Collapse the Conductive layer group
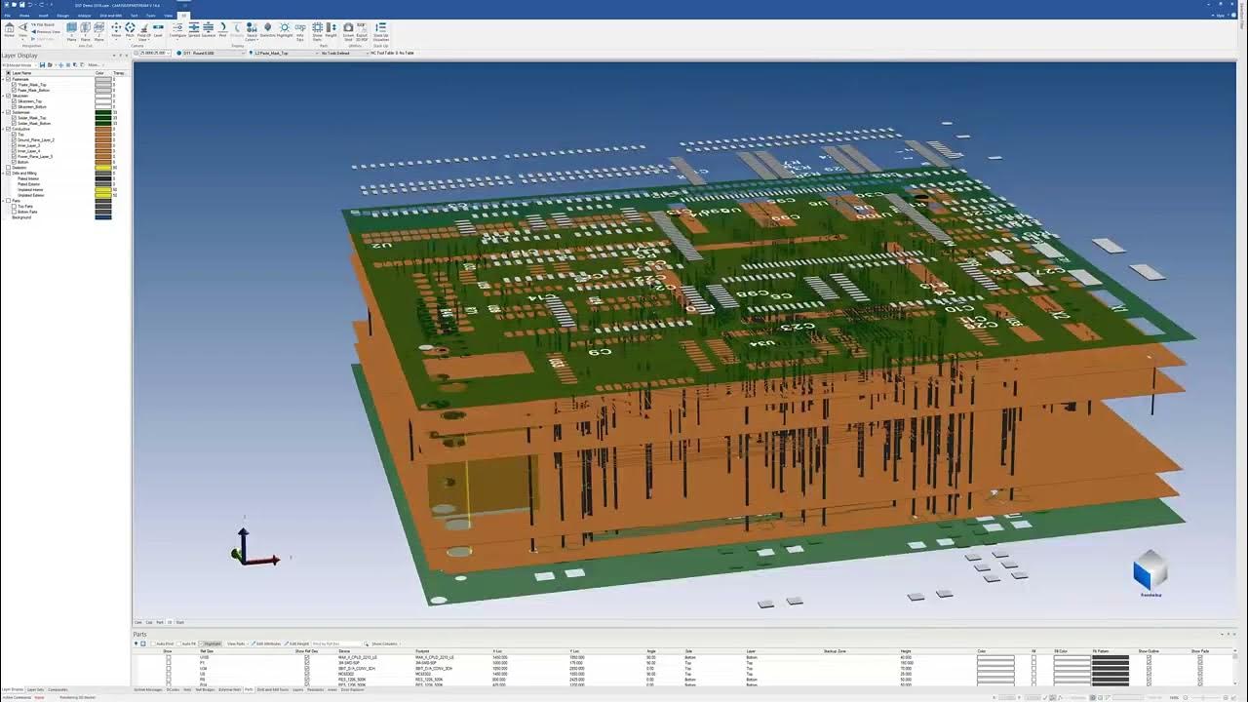This screenshot has height=702, width=1248. pos(4,129)
